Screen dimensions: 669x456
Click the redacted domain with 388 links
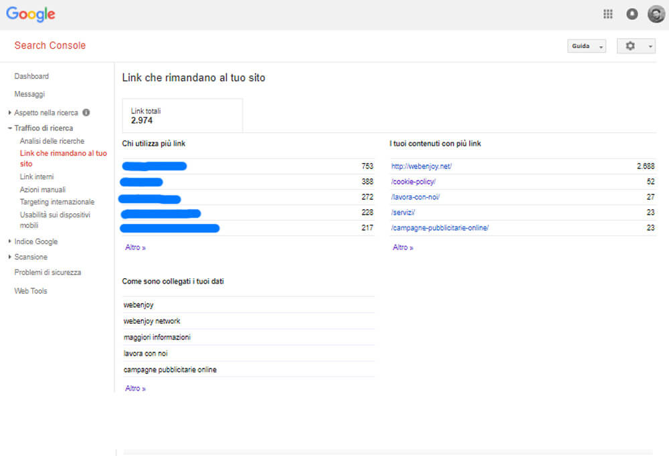coord(142,182)
